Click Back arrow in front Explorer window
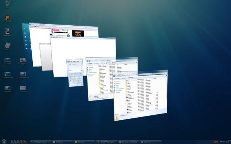This screenshot has height=144, width=231. (114, 76)
